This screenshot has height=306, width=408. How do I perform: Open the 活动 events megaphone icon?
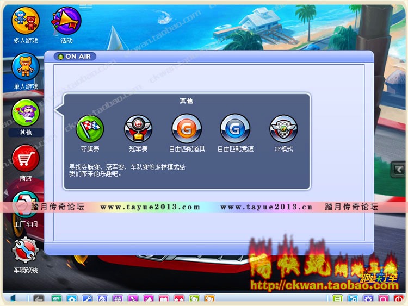[67, 21]
